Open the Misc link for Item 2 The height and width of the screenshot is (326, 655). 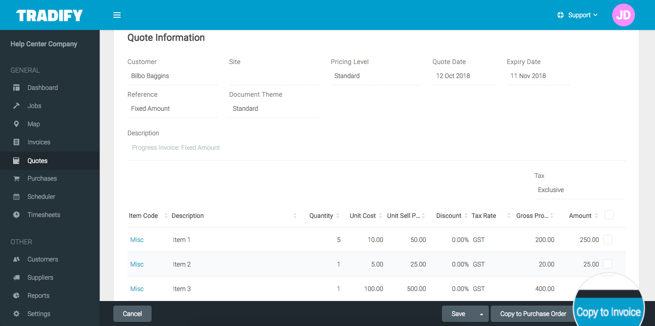coord(137,264)
